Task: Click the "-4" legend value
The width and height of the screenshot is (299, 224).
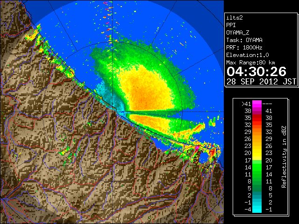Action: coord(248,210)
